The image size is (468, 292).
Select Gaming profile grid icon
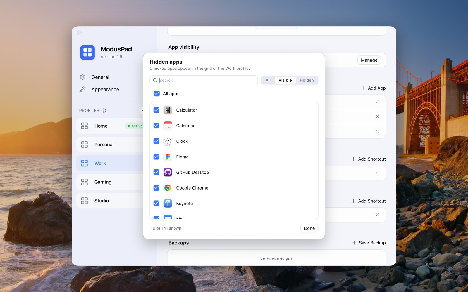point(85,182)
